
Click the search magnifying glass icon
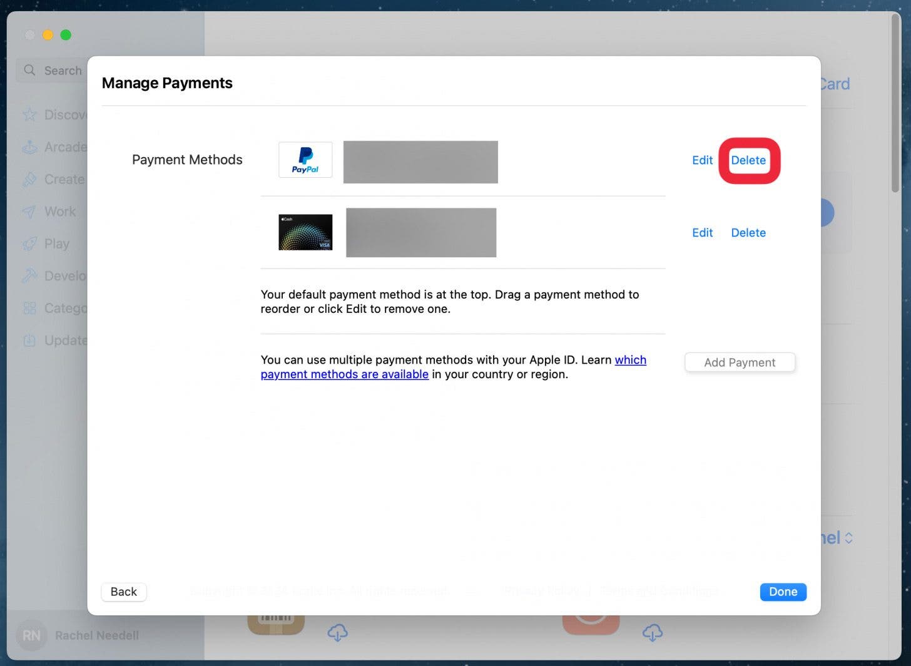29,70
